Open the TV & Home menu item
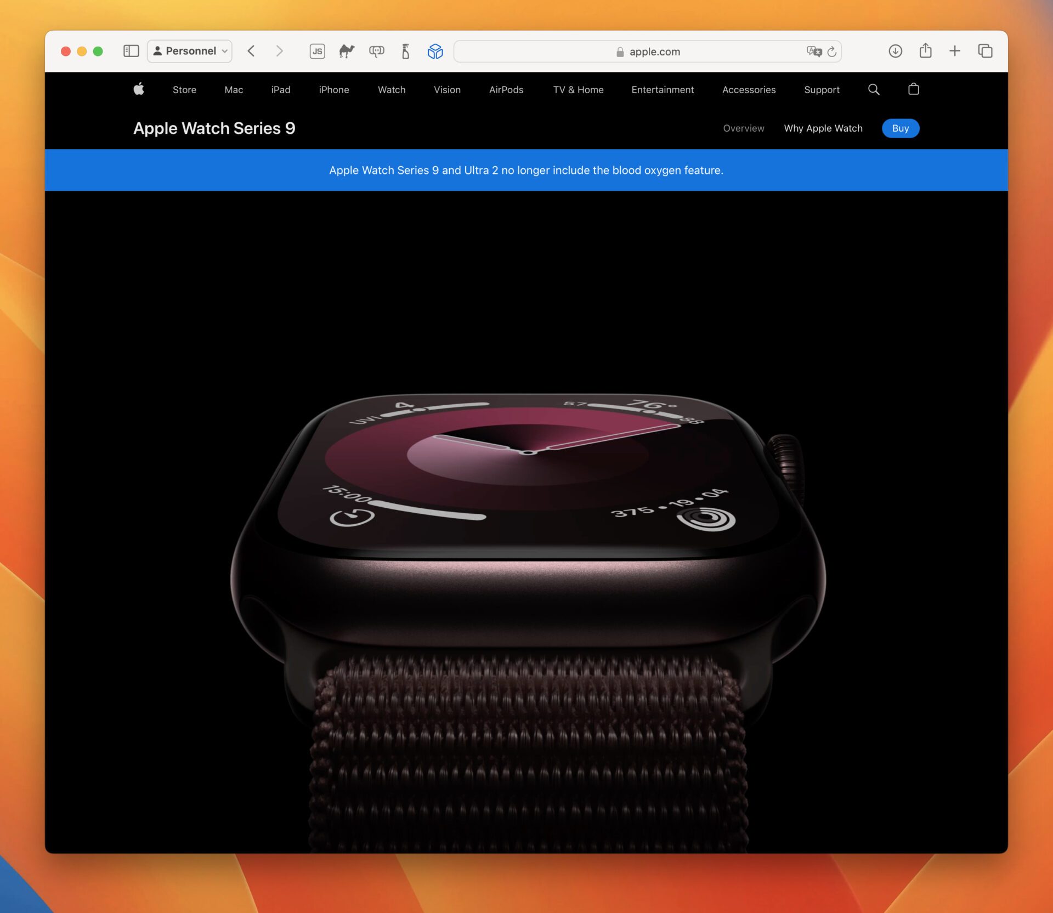Viewport: 1053px width, 913px height. click(578, 89)
